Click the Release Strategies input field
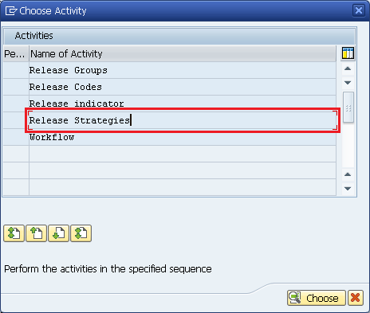Screen dimensions: 370x313 pyautogui.click(x=183, y=120)
